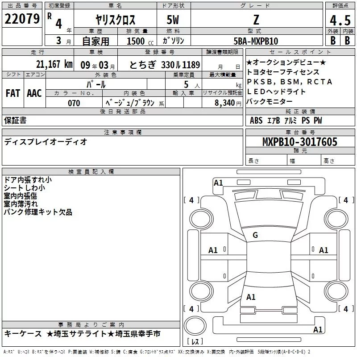
Task: Click the chassis number MXPB10-3017605
Action: pos(299,142)
